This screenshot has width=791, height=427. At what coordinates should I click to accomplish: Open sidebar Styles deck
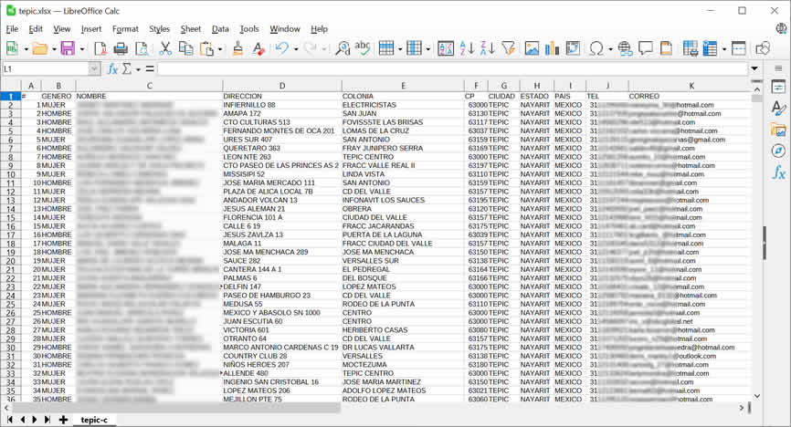point(778,108)
